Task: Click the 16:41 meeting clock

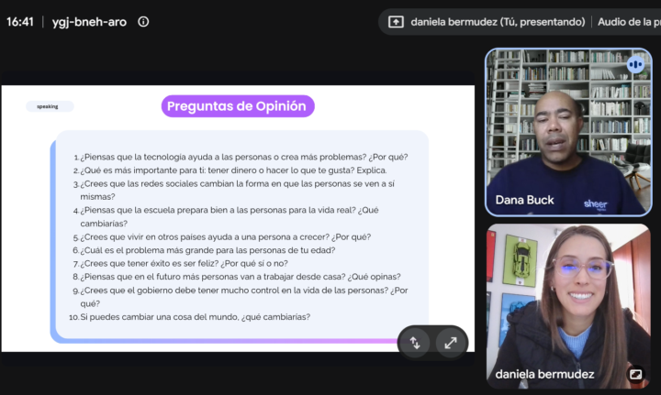Action: tap(20, 22)
